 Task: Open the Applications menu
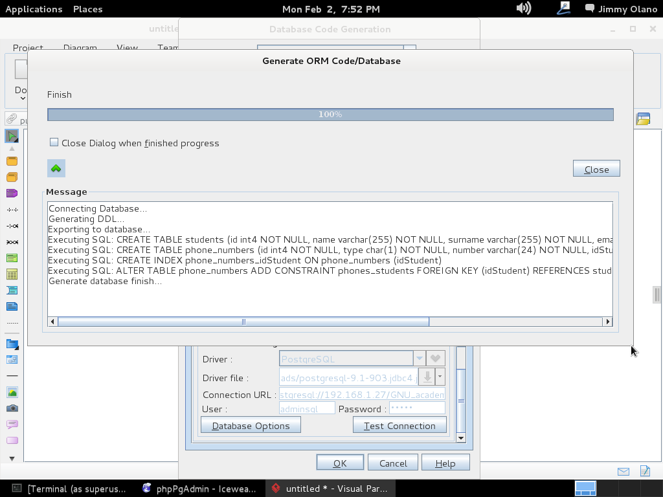tap(34, 9)
